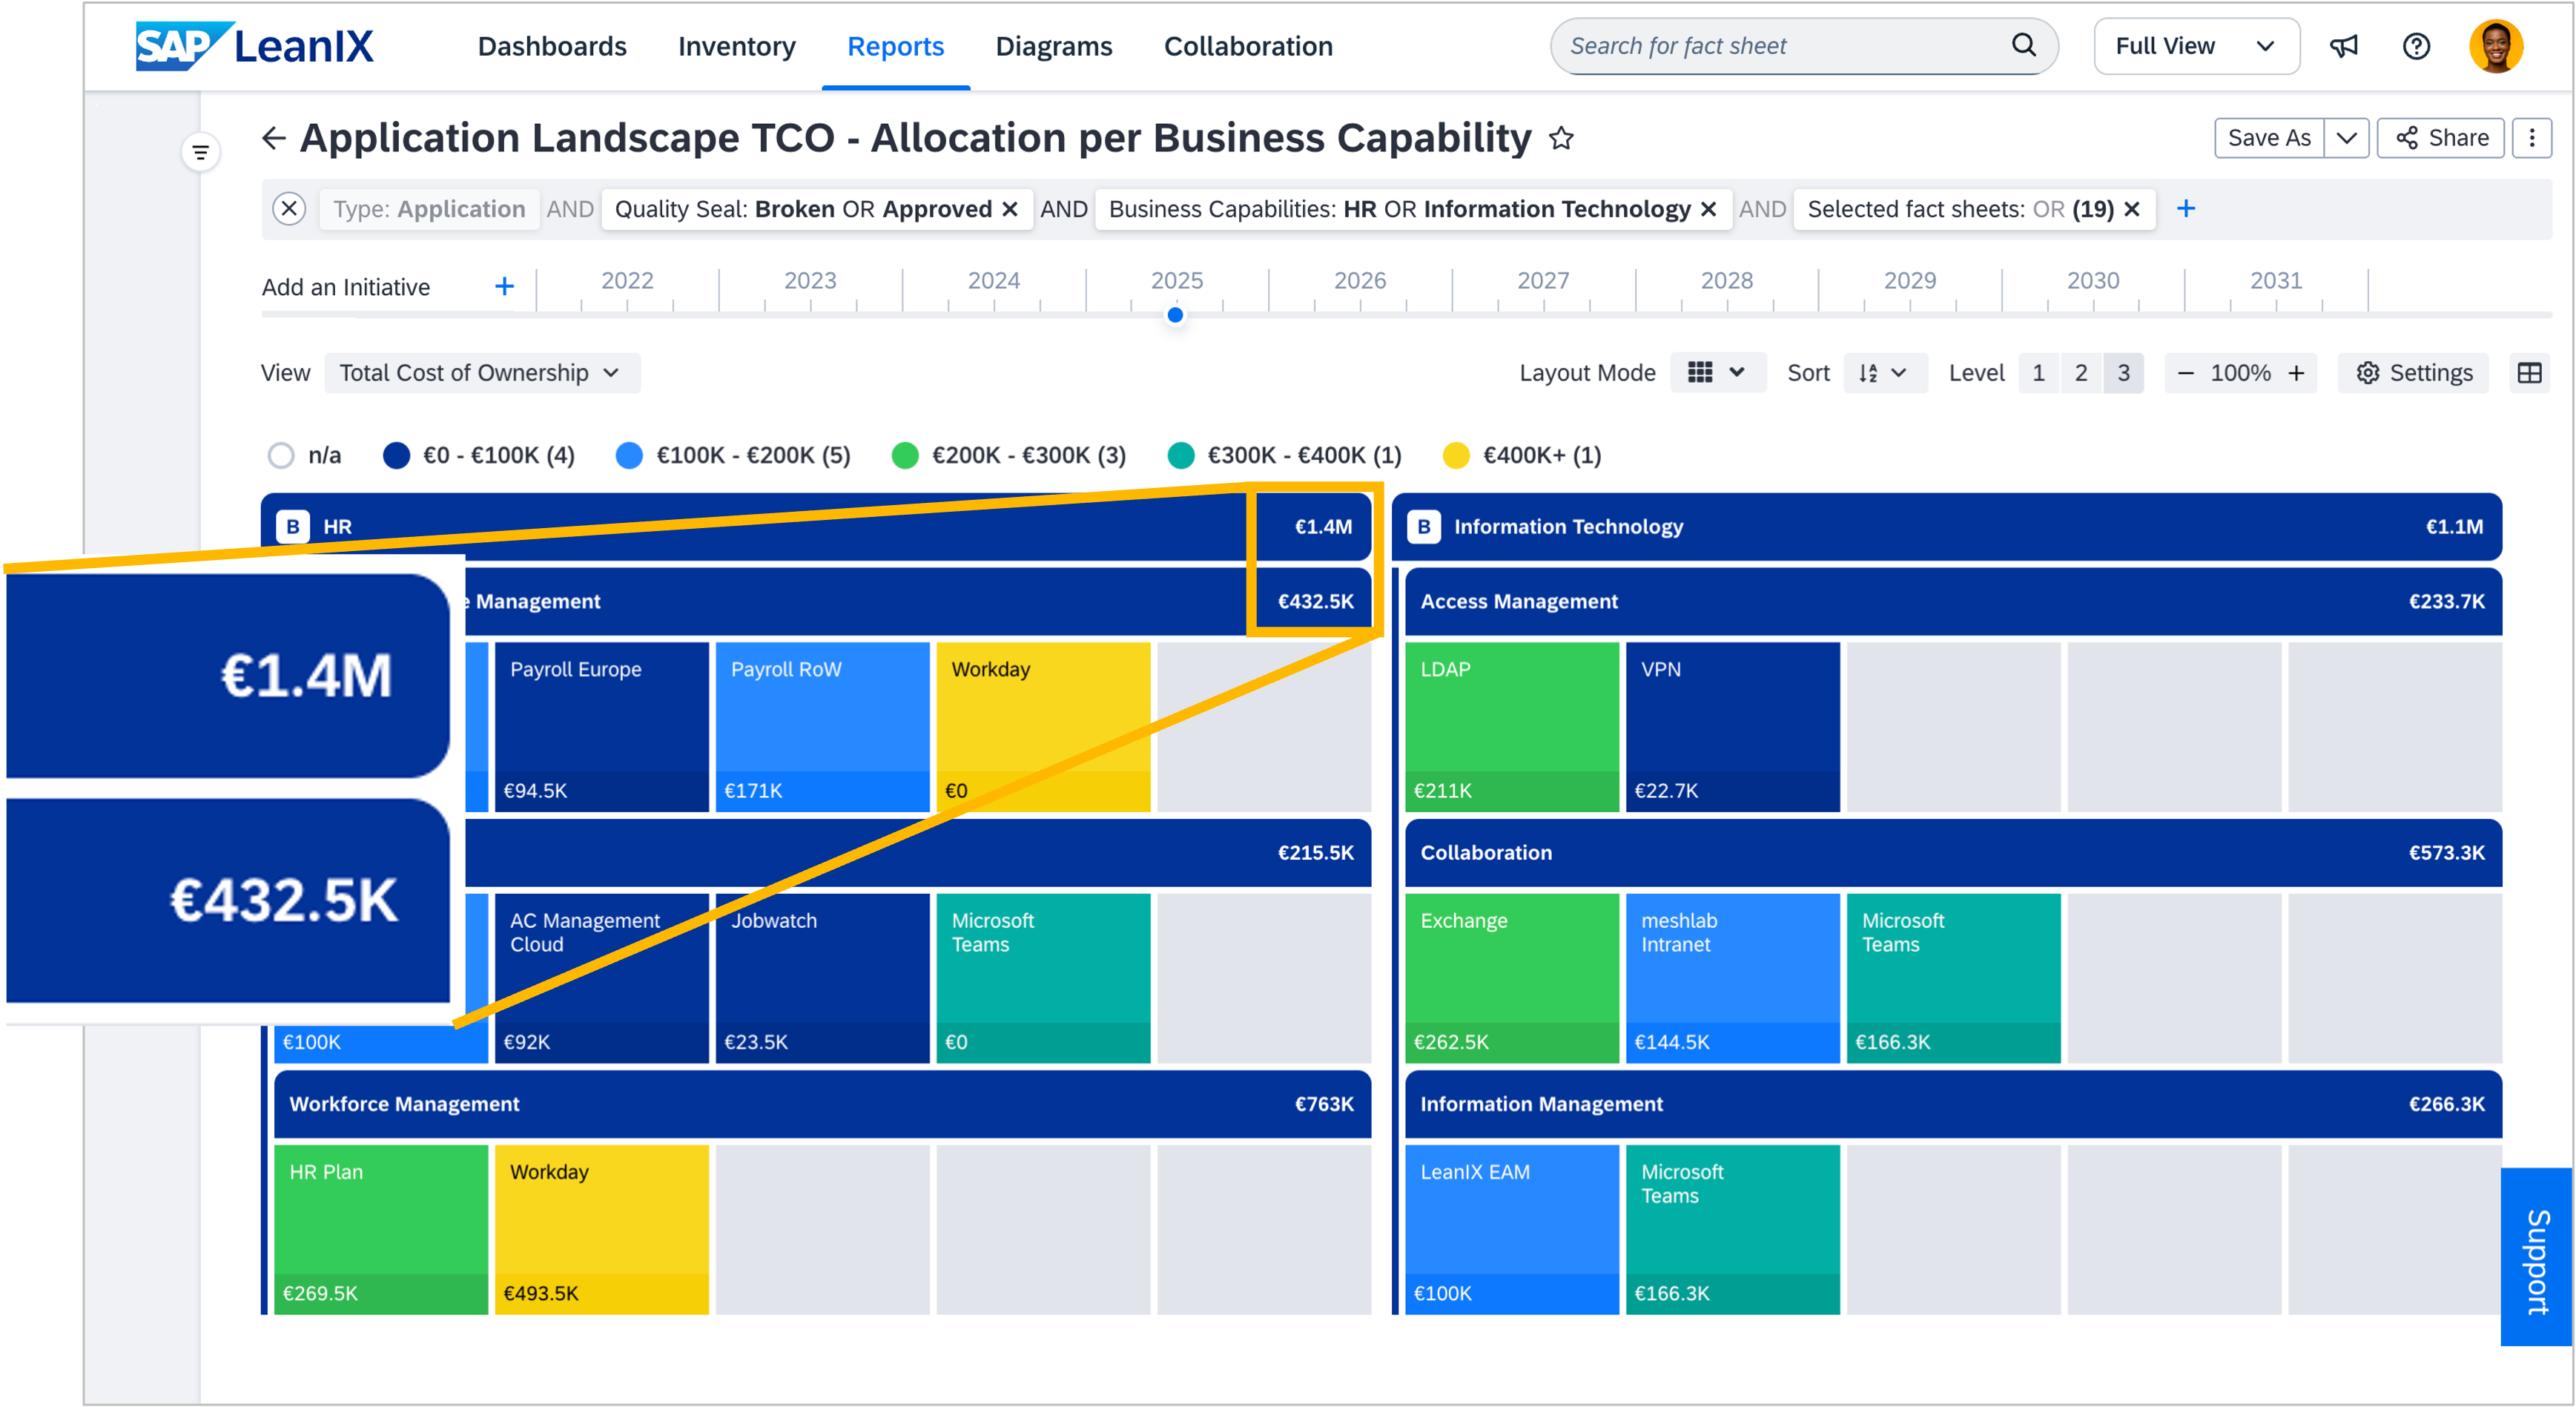Select Level 2

click(2080, 373)
